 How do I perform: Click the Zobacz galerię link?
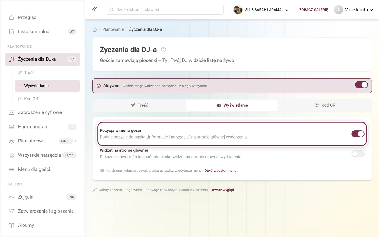click(313, 10)
